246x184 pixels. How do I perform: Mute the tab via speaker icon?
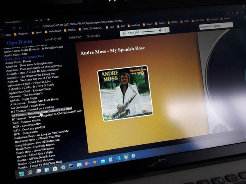point(37,20)
